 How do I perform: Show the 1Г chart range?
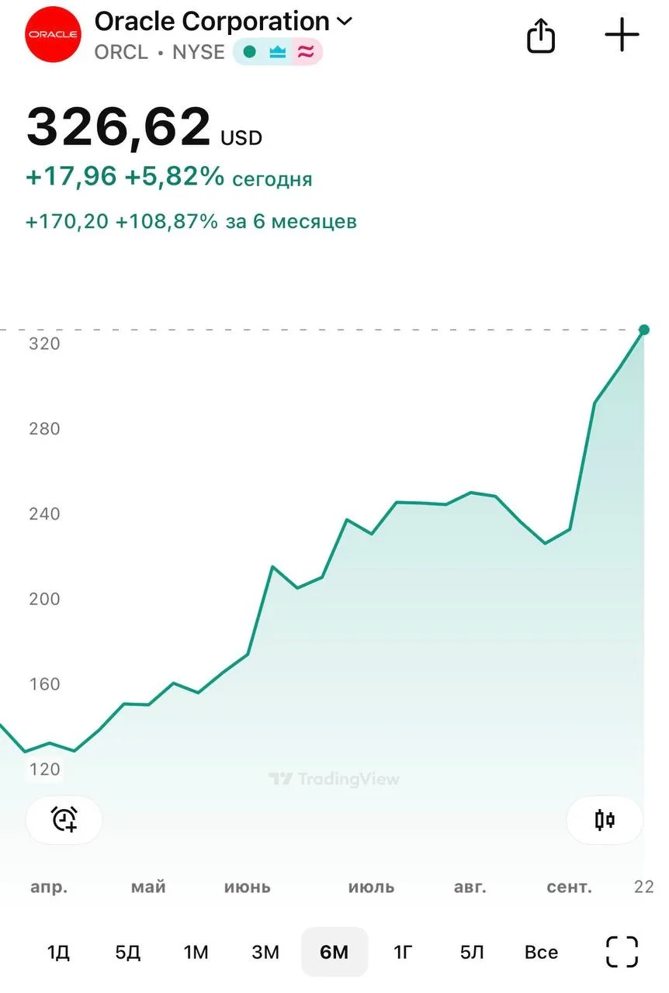click(403, 952)
